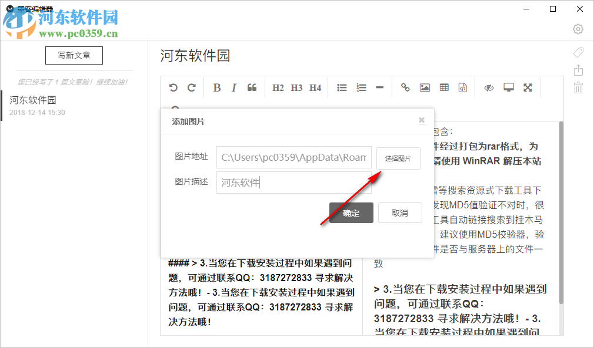Insert a code block with the code icon
Image resolution: width=594 pixels, height=348 pixels.
pos(462,87)
